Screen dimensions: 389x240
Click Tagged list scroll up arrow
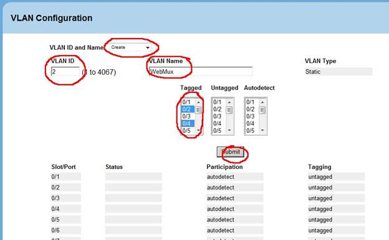pos(198,102)
